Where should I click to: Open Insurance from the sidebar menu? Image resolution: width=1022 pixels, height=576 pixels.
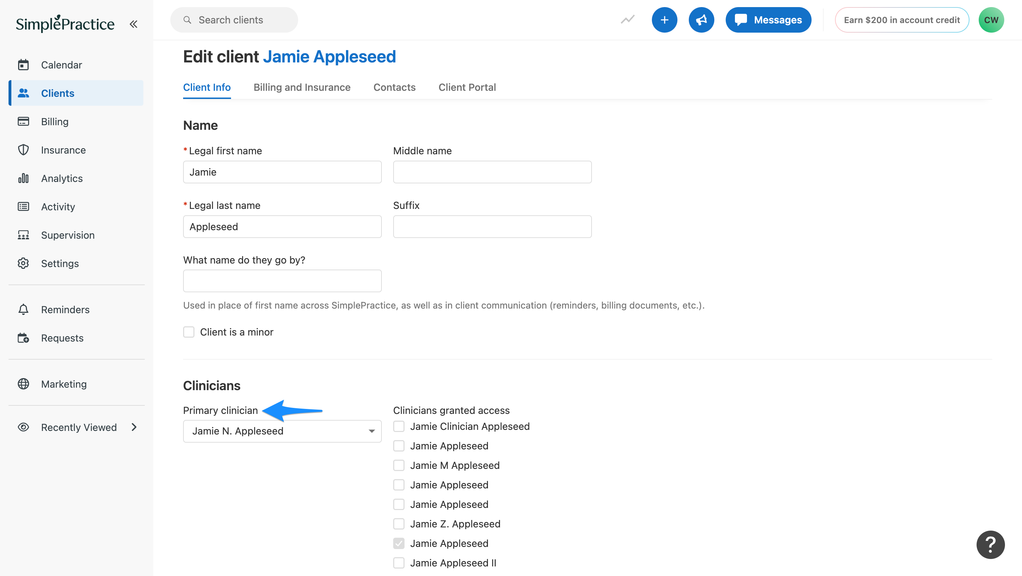[76, 150]
